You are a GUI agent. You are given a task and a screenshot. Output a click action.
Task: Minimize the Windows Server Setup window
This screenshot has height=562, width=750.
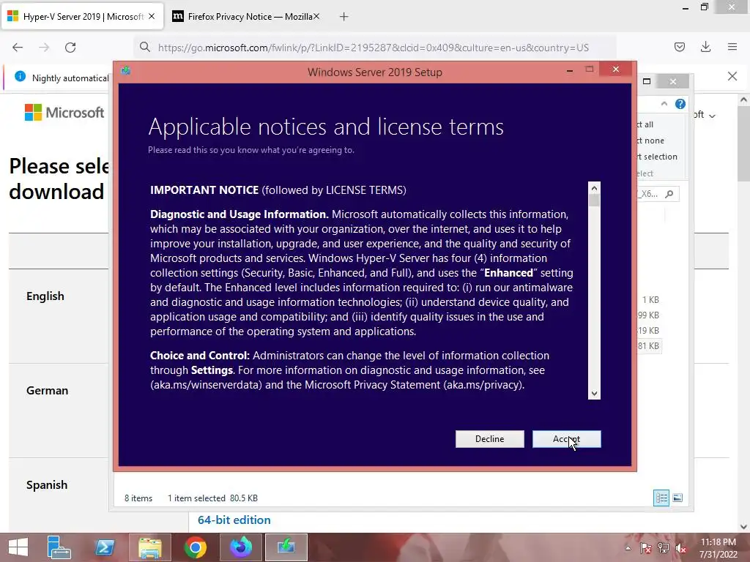tap(569, 70)
